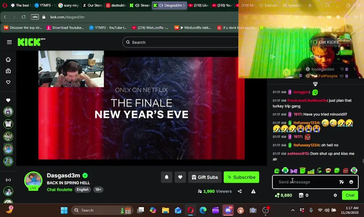
Task: Click the chat scroll-down indicator icon
Action: coord(315,84)
